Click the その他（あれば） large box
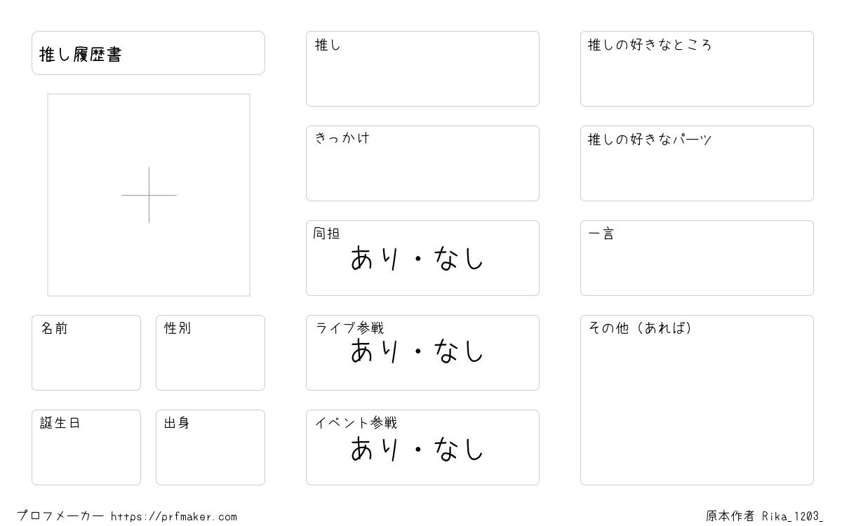Screen dimensions: 842x526 point(697,400)
